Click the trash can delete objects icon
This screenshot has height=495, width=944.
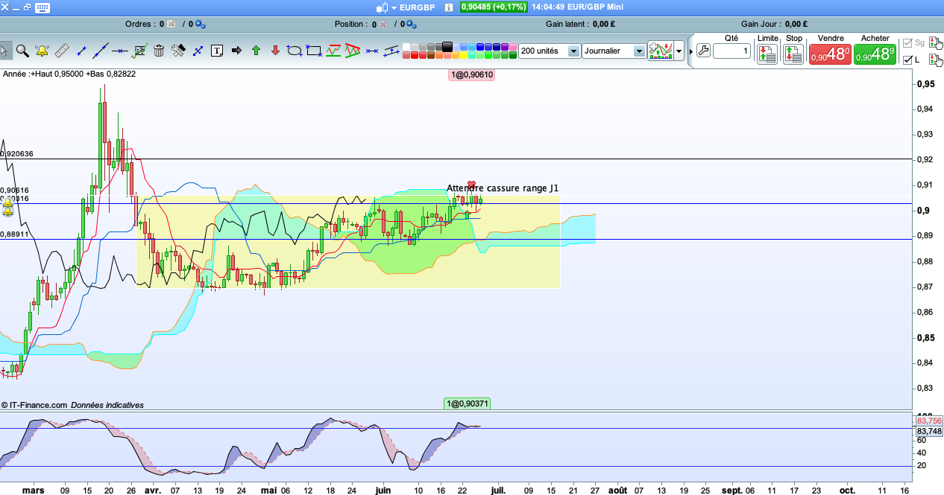[159, 51]
